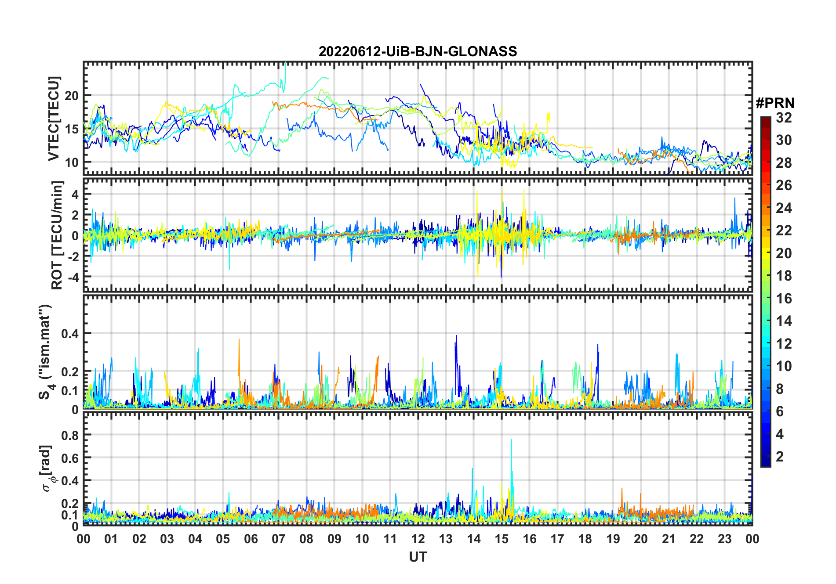Select the #PRN colorbar title
836x584 pixels.
tap(775, 103)
